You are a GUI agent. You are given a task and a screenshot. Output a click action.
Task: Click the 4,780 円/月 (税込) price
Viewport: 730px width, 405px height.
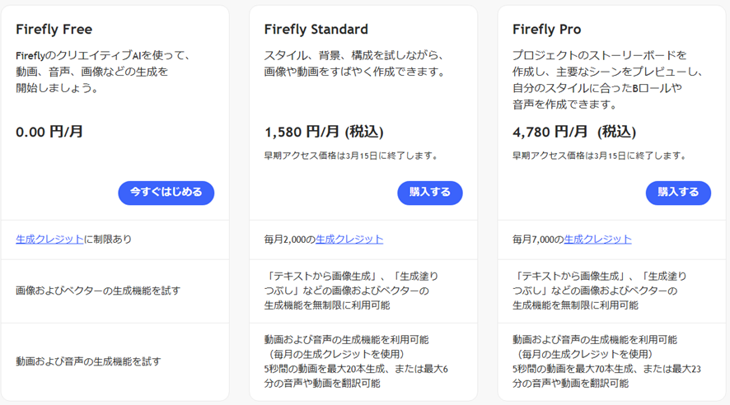(x=574, y=132)
